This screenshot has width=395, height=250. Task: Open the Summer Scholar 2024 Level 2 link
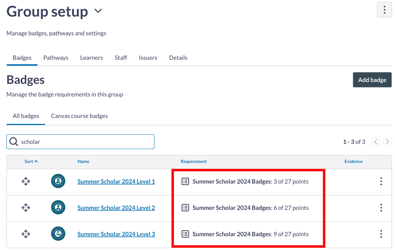tap(116, 208)
